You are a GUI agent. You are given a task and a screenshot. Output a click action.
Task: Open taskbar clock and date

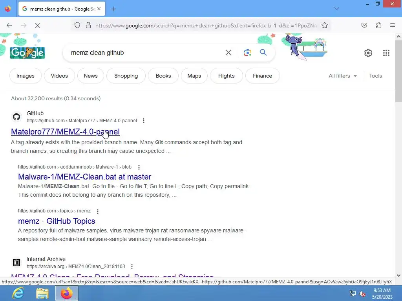tap(382, 294)
